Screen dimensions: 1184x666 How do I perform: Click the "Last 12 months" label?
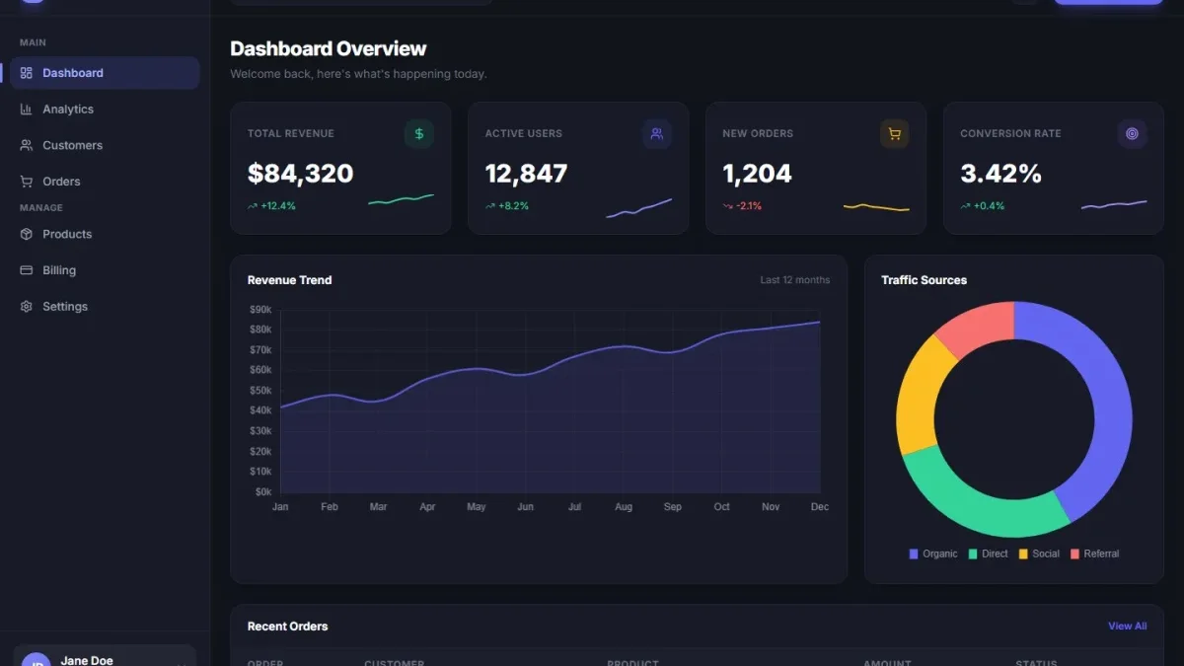[x=794, y=280]
